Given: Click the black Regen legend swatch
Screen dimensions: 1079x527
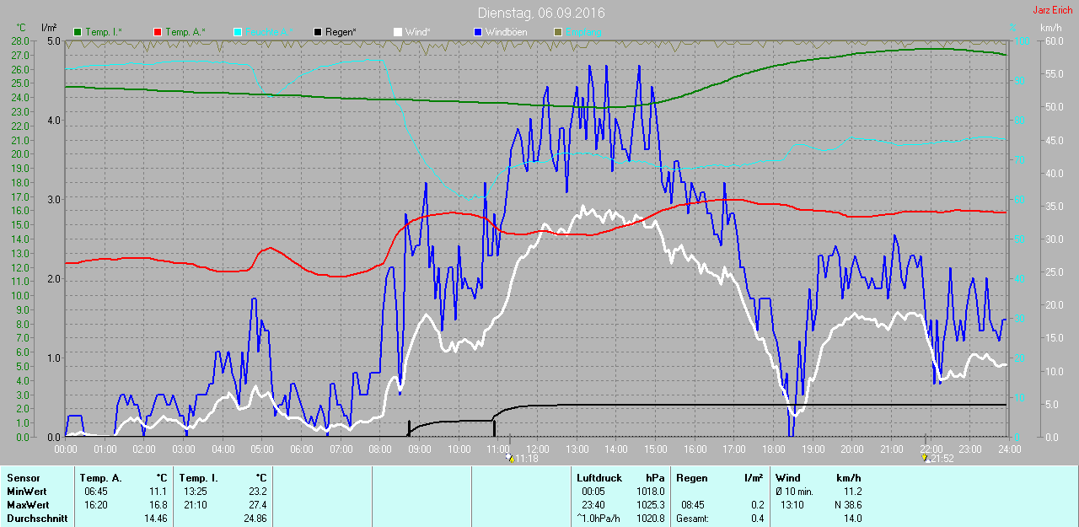Looking at the screenshot, I should pyautogui.click(x=318, y=32).
